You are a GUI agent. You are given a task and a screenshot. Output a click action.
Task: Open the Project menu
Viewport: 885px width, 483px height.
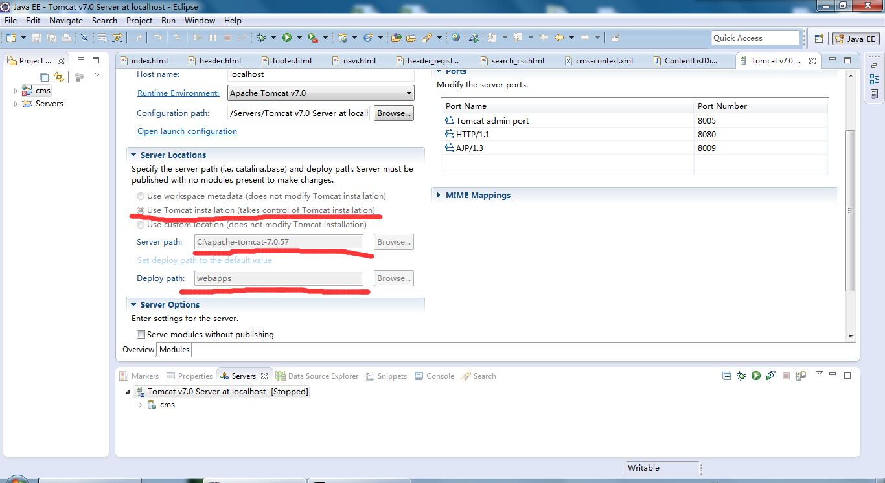[139, 21]
